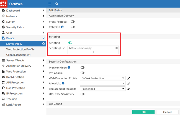Viewport: 180px width, 115px height.
Task: Open the Allow List dropdown
Action: point(103,83)
